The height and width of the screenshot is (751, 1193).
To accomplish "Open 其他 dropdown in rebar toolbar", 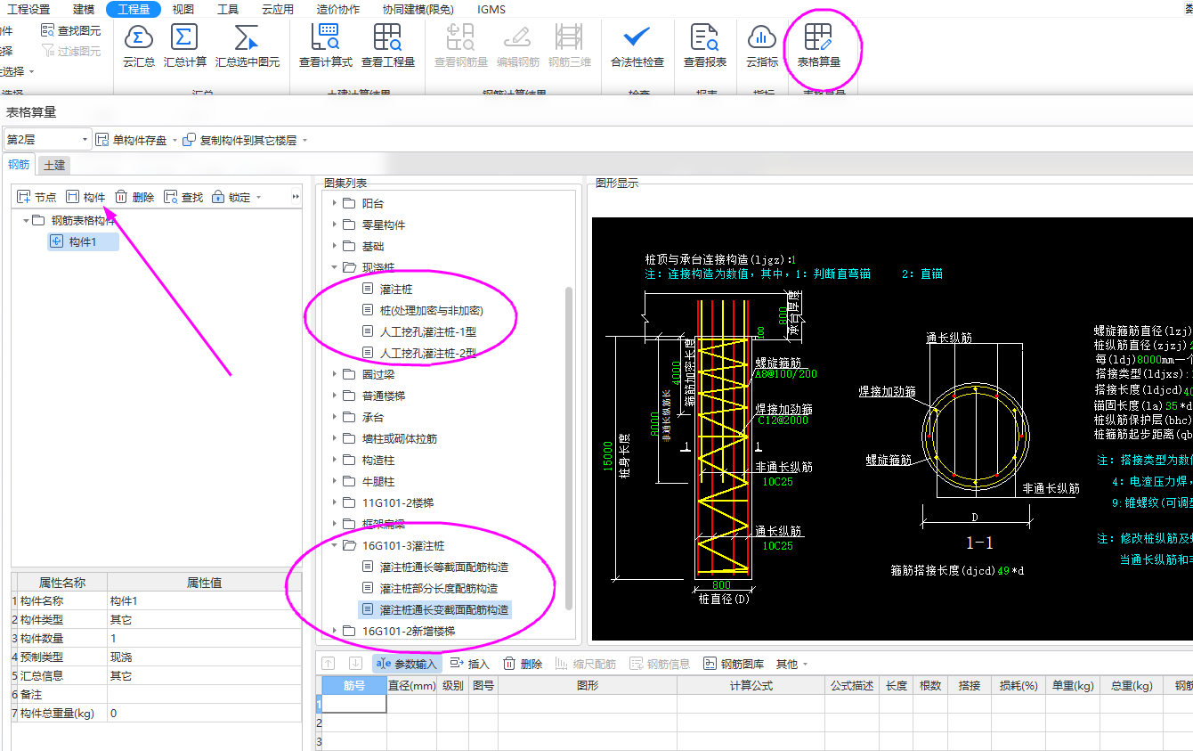I will click(791, 664).
